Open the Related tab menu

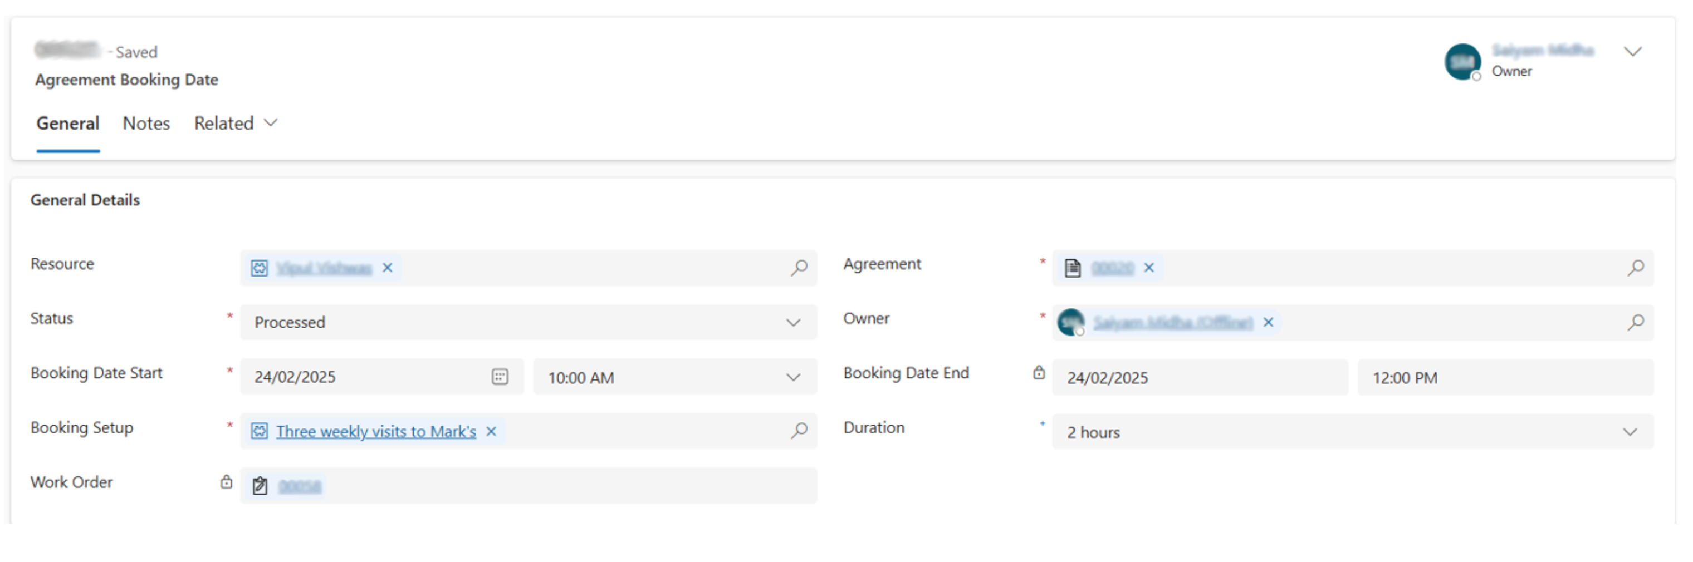click(235, 124)
